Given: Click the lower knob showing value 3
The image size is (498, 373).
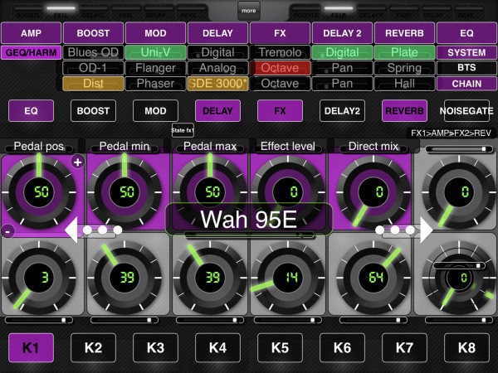Looking at the screenshot, I should pyautogui.click(x=39, y=278).
